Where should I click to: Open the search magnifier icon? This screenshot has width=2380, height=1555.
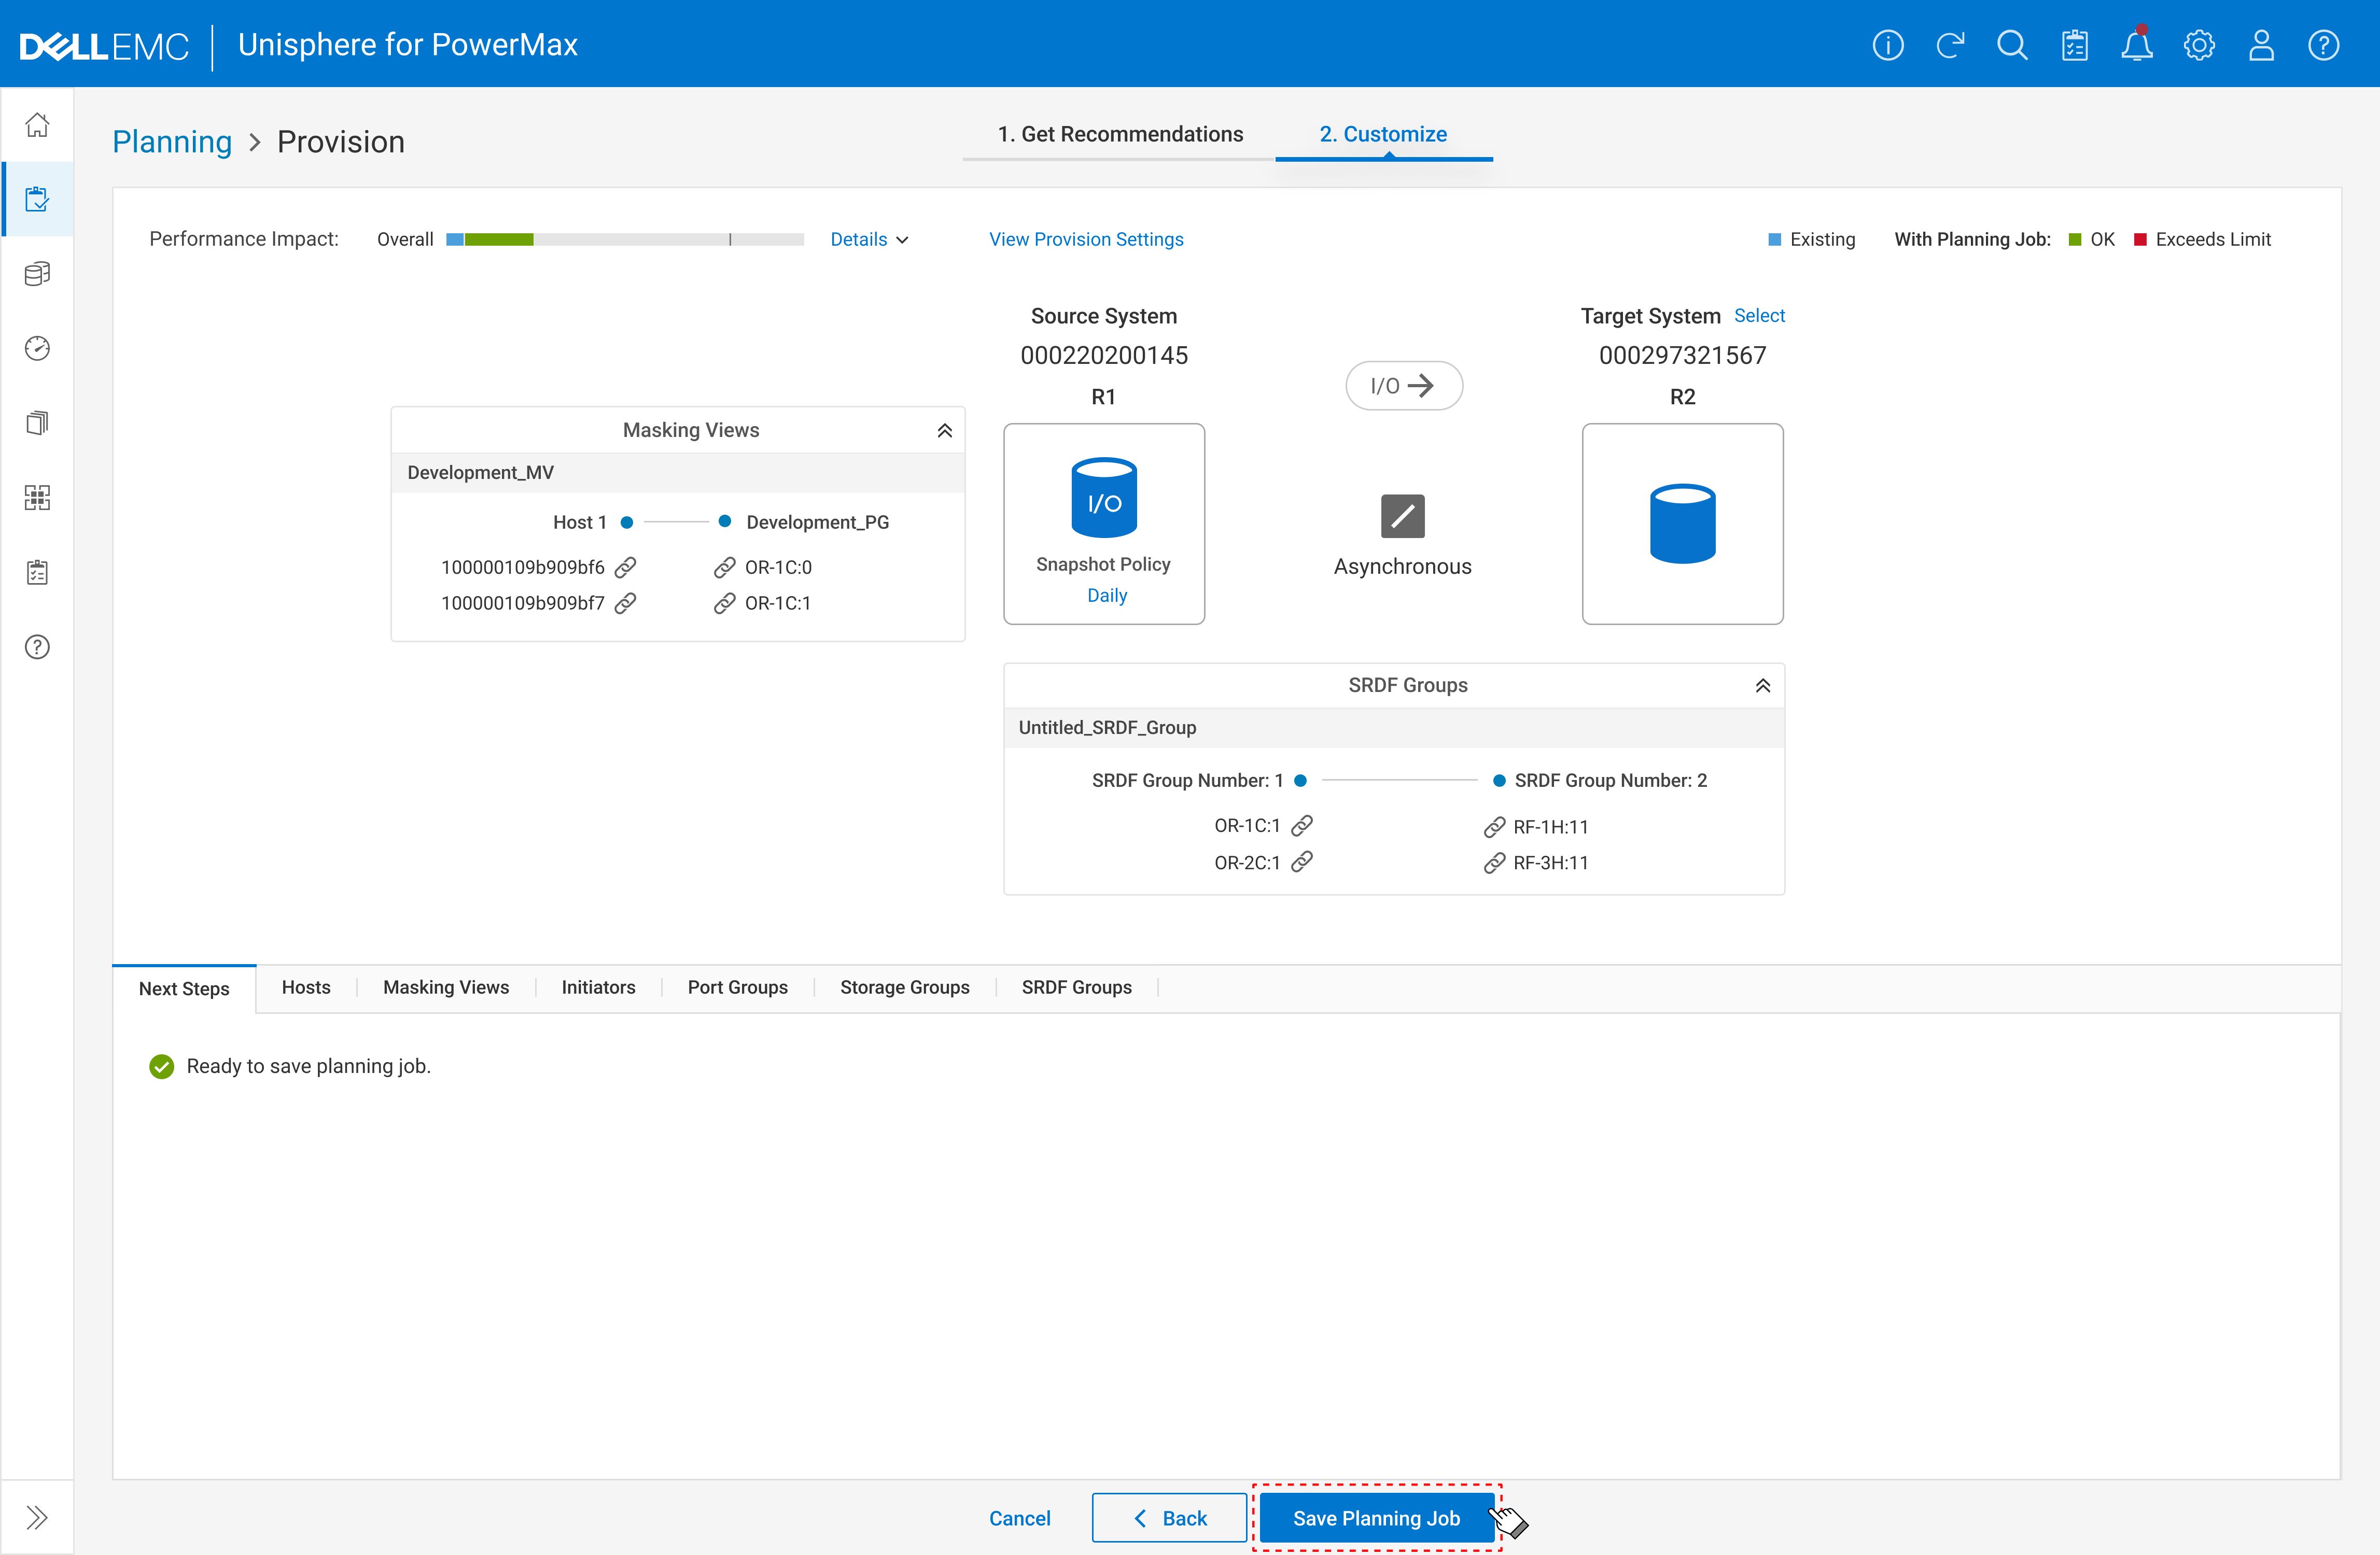(2012, 45)
